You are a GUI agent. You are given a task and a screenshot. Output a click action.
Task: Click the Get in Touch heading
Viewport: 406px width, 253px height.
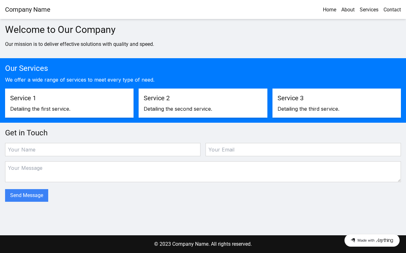26,133
